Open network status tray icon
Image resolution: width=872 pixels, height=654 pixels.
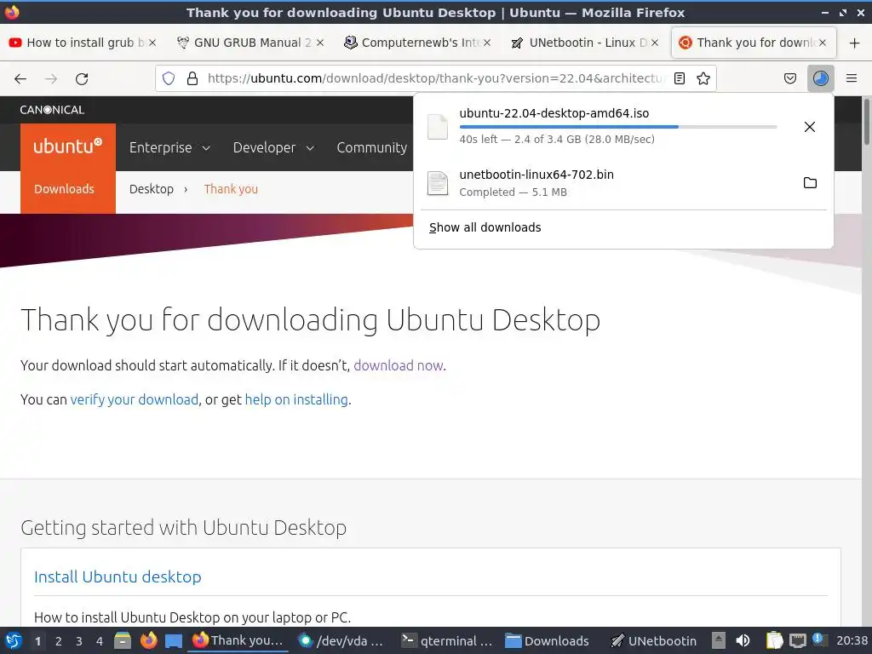pos(797,640)
